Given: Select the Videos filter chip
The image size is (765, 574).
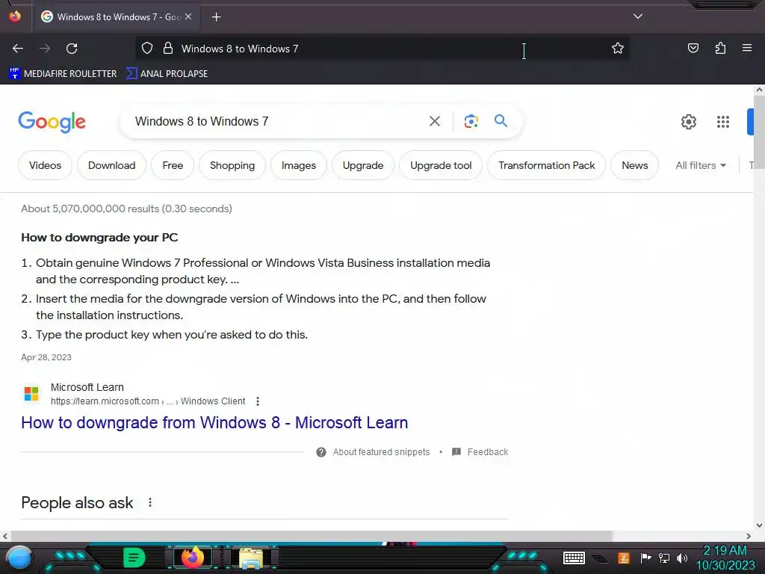Looking at the screenshot, I should pos(45,165).
